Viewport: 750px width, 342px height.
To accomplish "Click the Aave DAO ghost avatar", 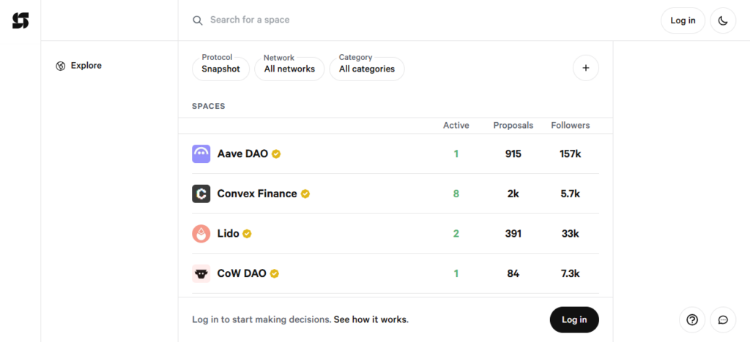I will coord(201,153).
